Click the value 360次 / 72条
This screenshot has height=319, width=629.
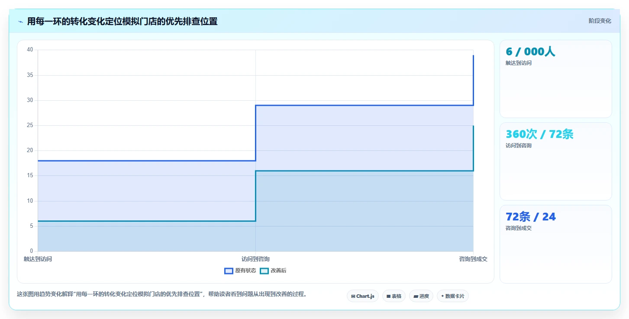(539, 134)
